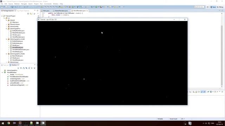Image resolution: width=225 pixels, height=126 pixels.
Task: Switch to the Task List view tab
Action: pyautogui.click(x=5, y=65)
